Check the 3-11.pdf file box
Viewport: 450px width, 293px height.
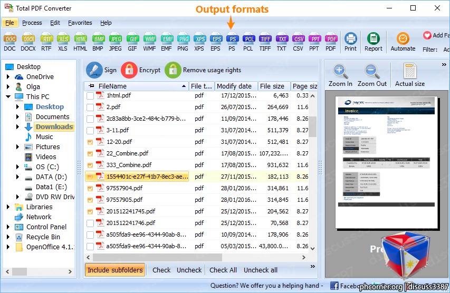pyautogui.click(x=90, y=131)
